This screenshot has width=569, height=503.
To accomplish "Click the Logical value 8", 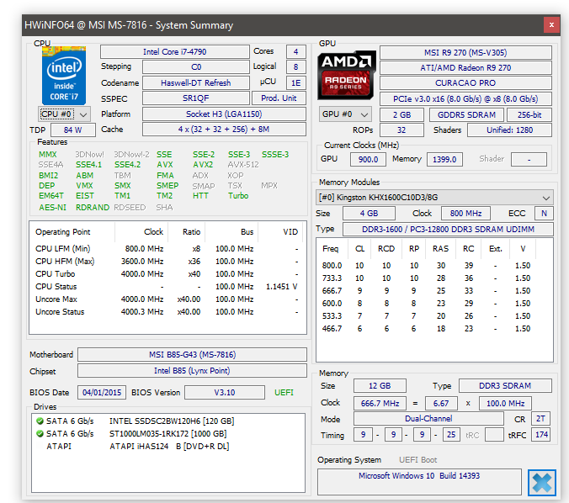I will [295, 67].
